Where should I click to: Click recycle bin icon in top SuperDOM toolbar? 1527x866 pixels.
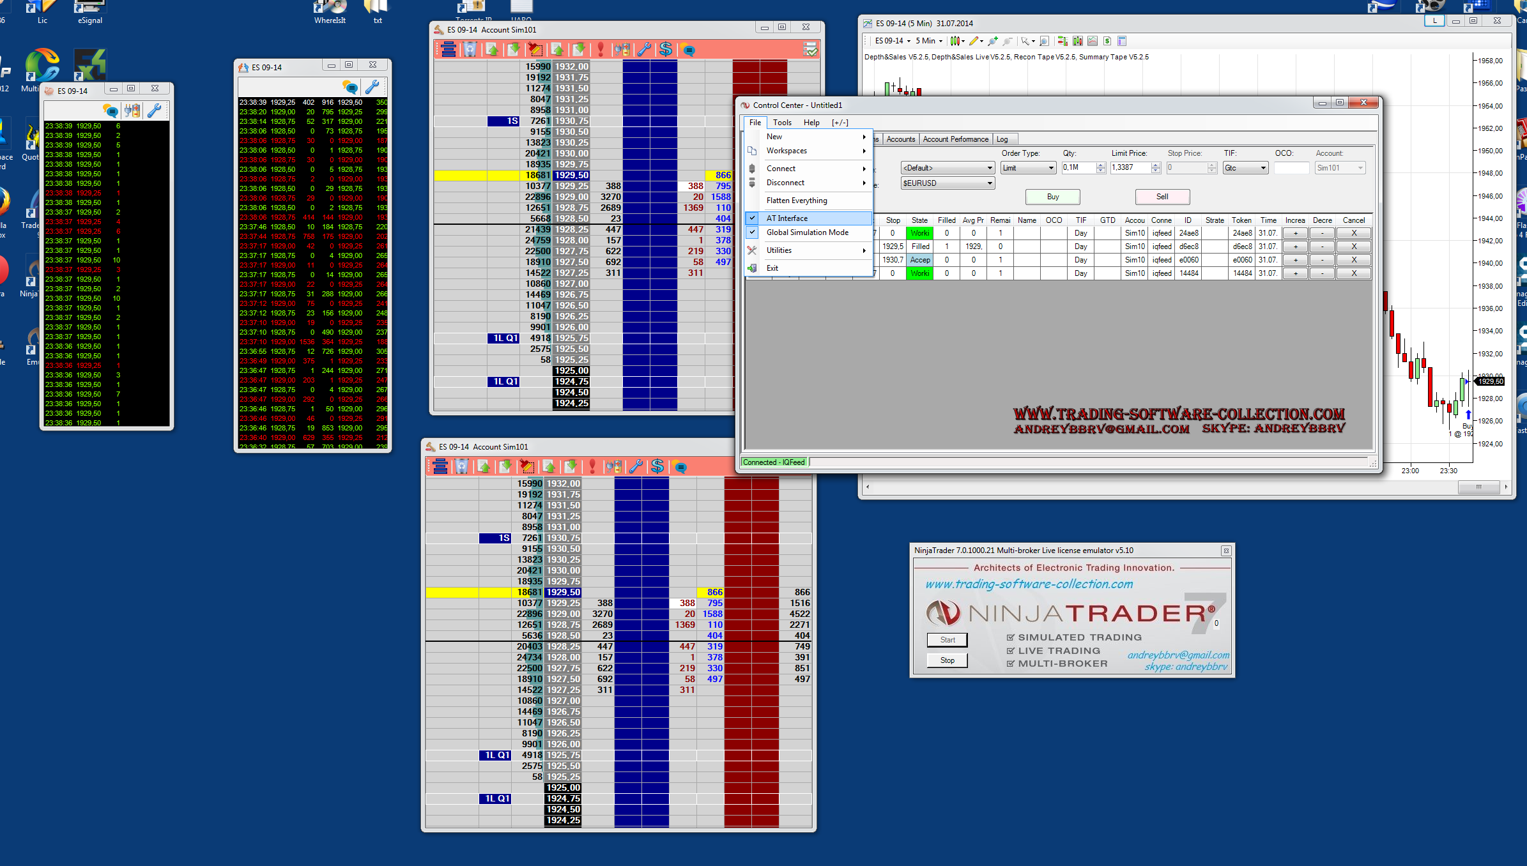coord(470,50)
